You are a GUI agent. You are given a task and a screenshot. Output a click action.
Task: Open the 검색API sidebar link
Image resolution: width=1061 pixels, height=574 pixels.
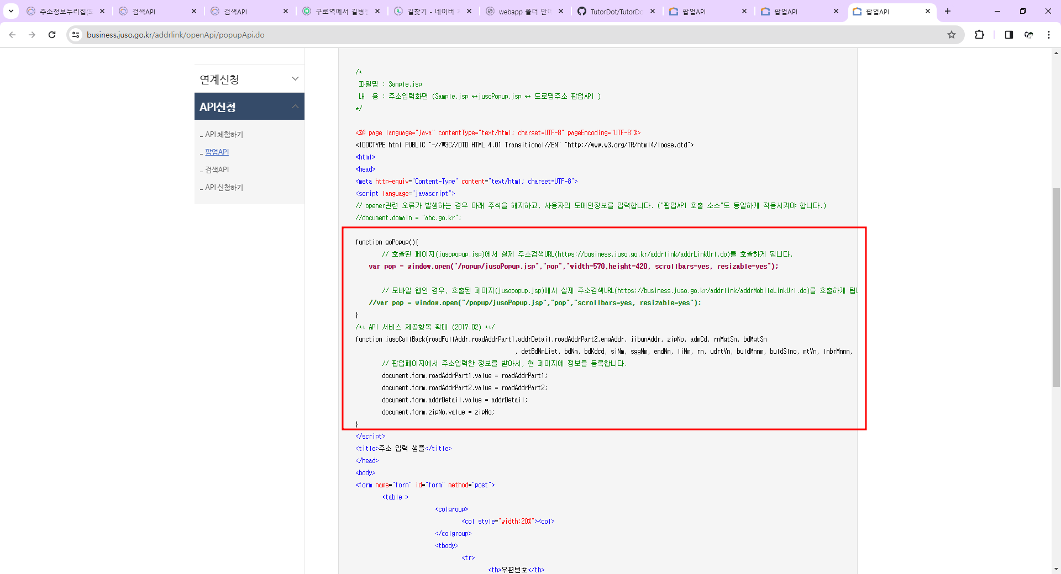tap(217, 170)
